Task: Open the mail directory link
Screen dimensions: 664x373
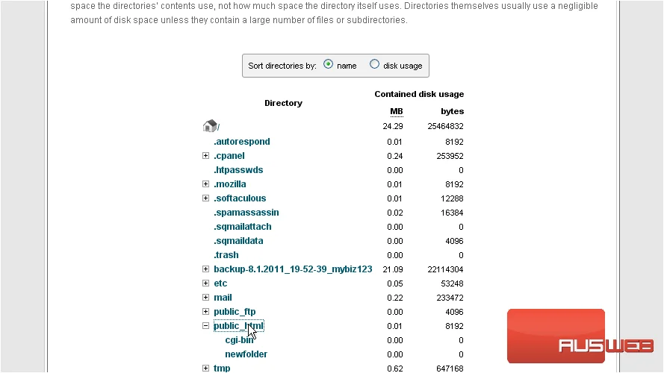Action: 223,298
